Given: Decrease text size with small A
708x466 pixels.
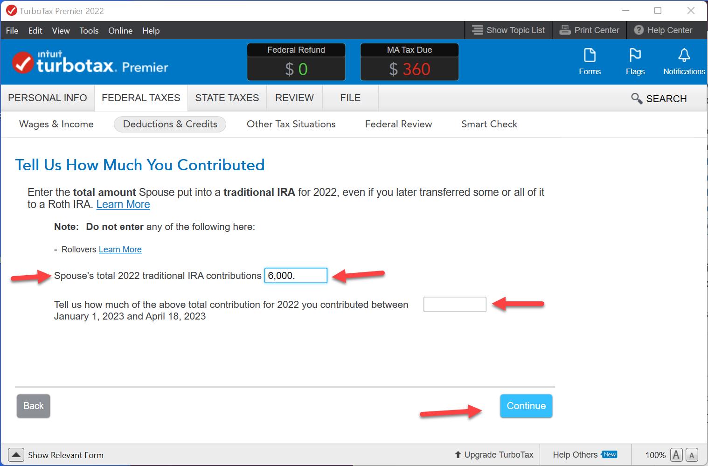Looking at the screenshot, I should [x=692, y=455].
